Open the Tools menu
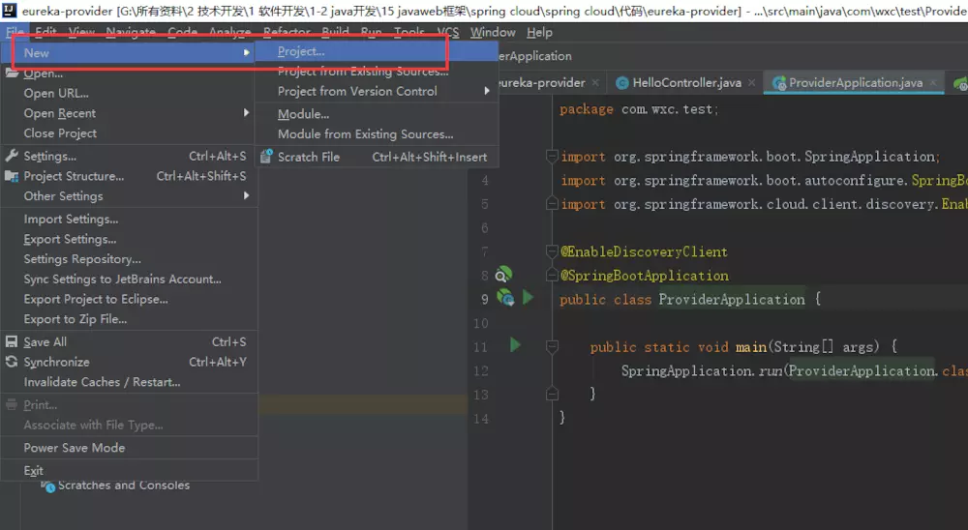Image resolution: width=968 pixels, height=530 pixels. [x=409, y=32]
